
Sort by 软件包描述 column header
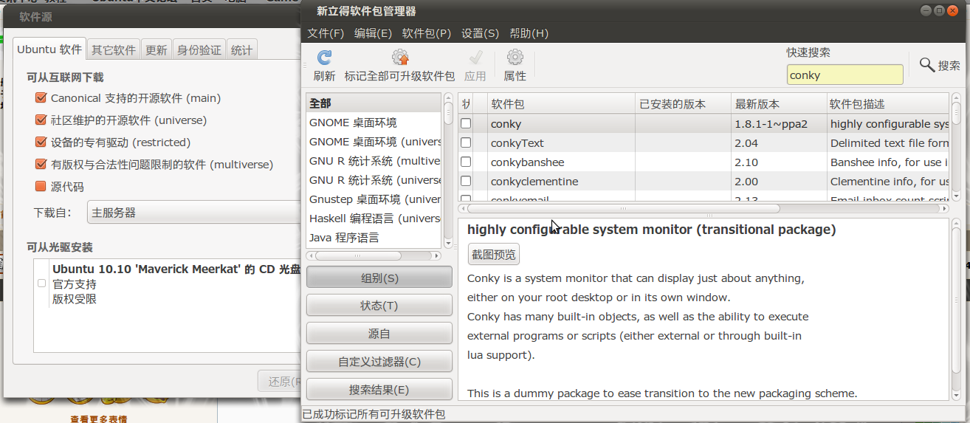click(x=887, y=104)
